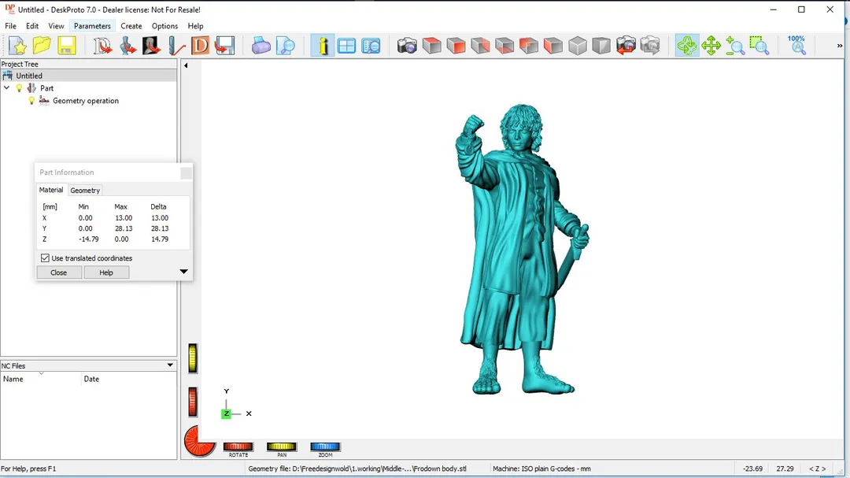Click the window with magnifier thumbnail icon
This screenshot has height=478, width=850.
pyautogui.click(x=371, y=46)
